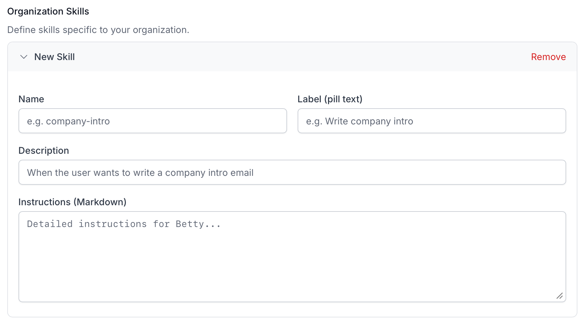
Task: Click the Name field label
Action: [31, 99]
